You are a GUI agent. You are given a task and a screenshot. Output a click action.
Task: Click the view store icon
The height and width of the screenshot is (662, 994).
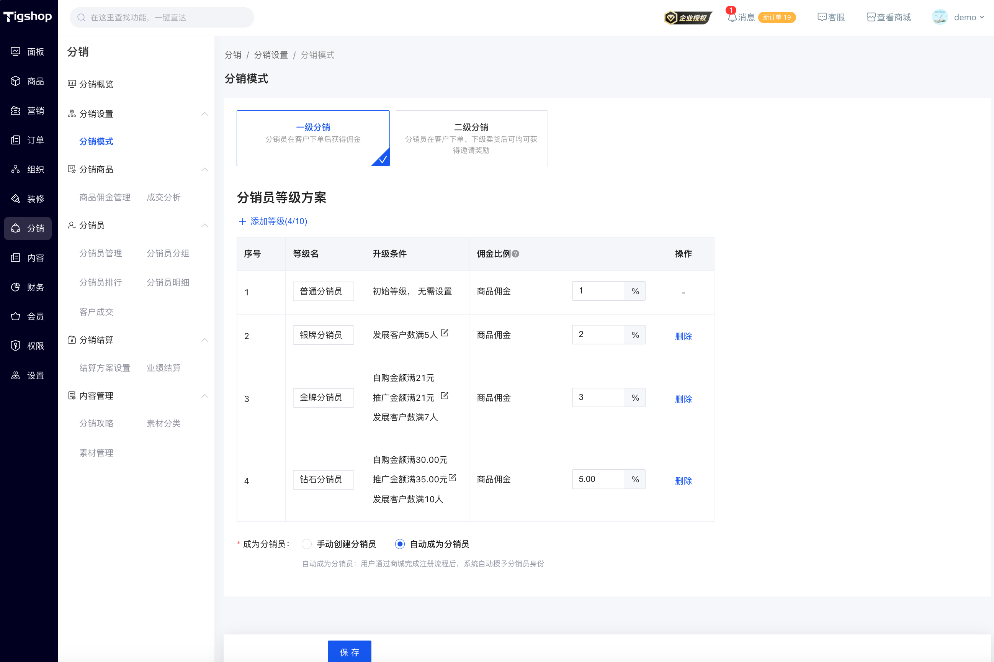(871, 17)
